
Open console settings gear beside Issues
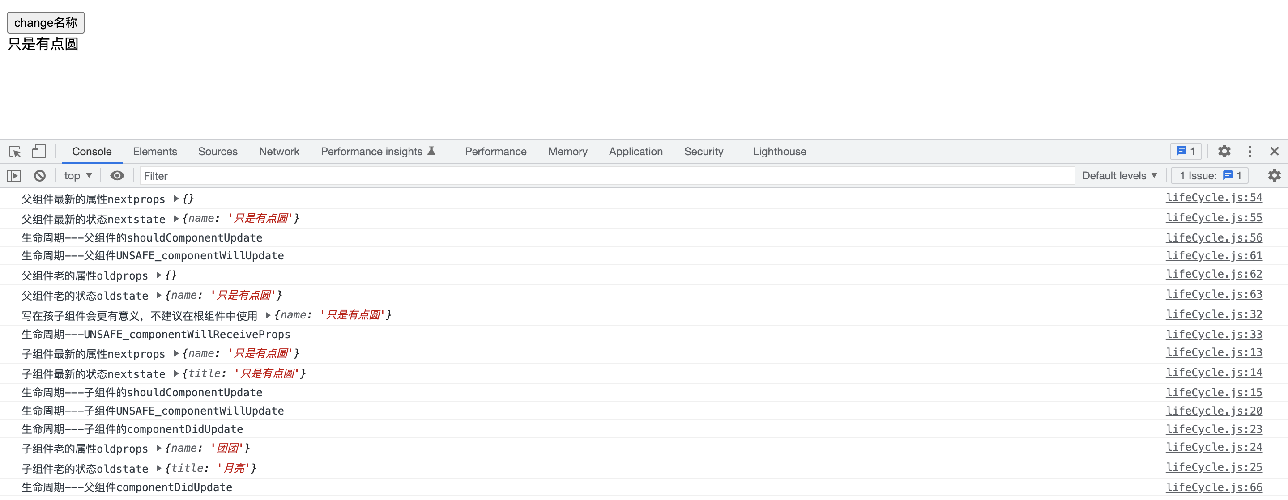tap(1274, 176)
